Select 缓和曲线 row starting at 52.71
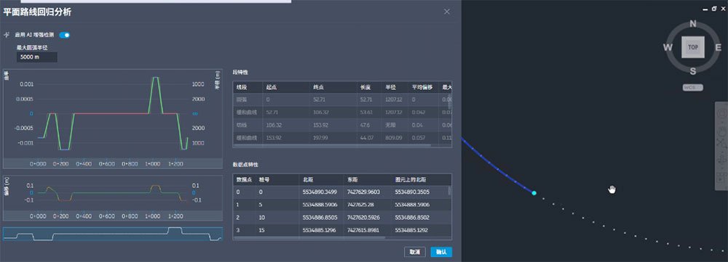 [342, 112]
